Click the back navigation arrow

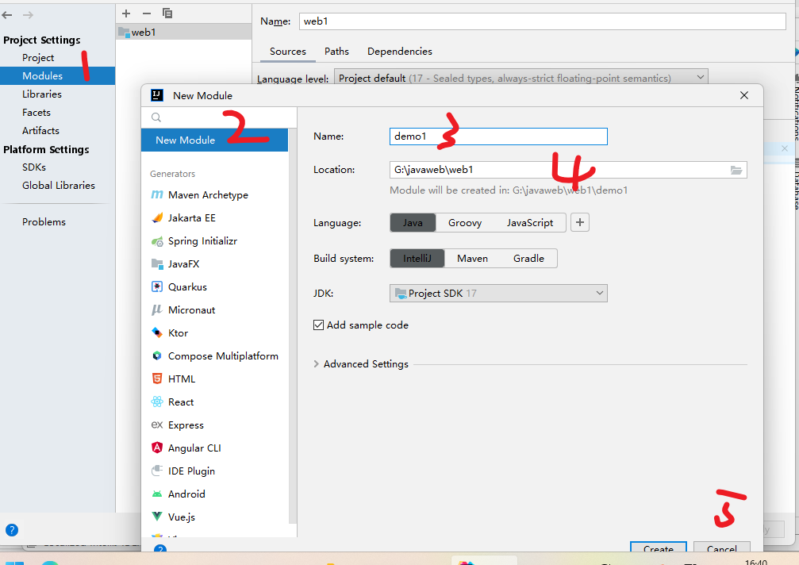coord(7,15)
